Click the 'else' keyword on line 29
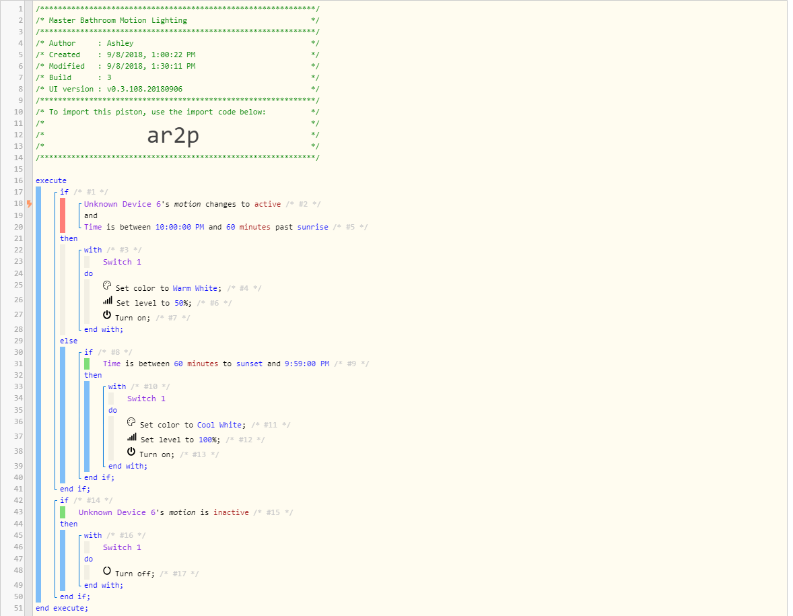 (69, 341)
